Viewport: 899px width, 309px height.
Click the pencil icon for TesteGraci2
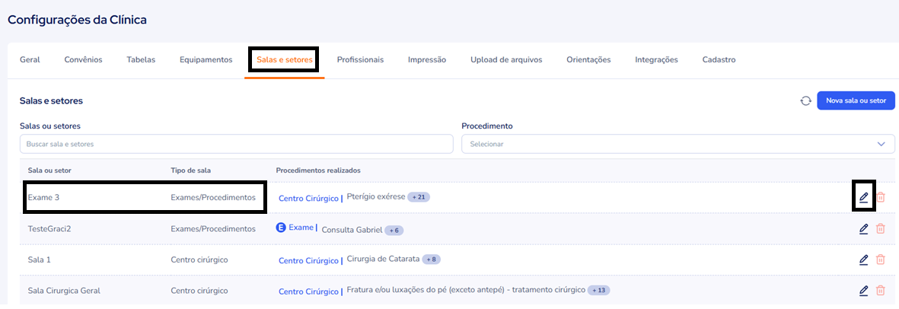click(863, 228)
